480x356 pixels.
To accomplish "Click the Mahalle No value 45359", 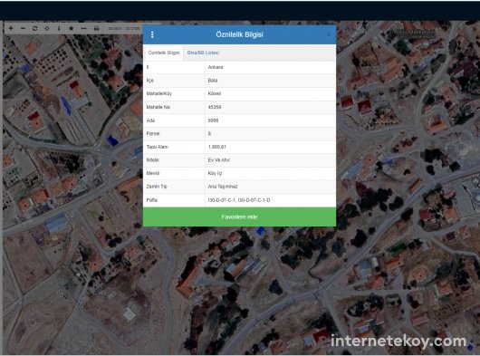I will pyautogui.click(x=215, y=107).
